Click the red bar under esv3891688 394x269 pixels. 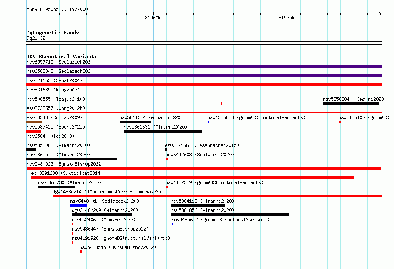pos(193,178)
